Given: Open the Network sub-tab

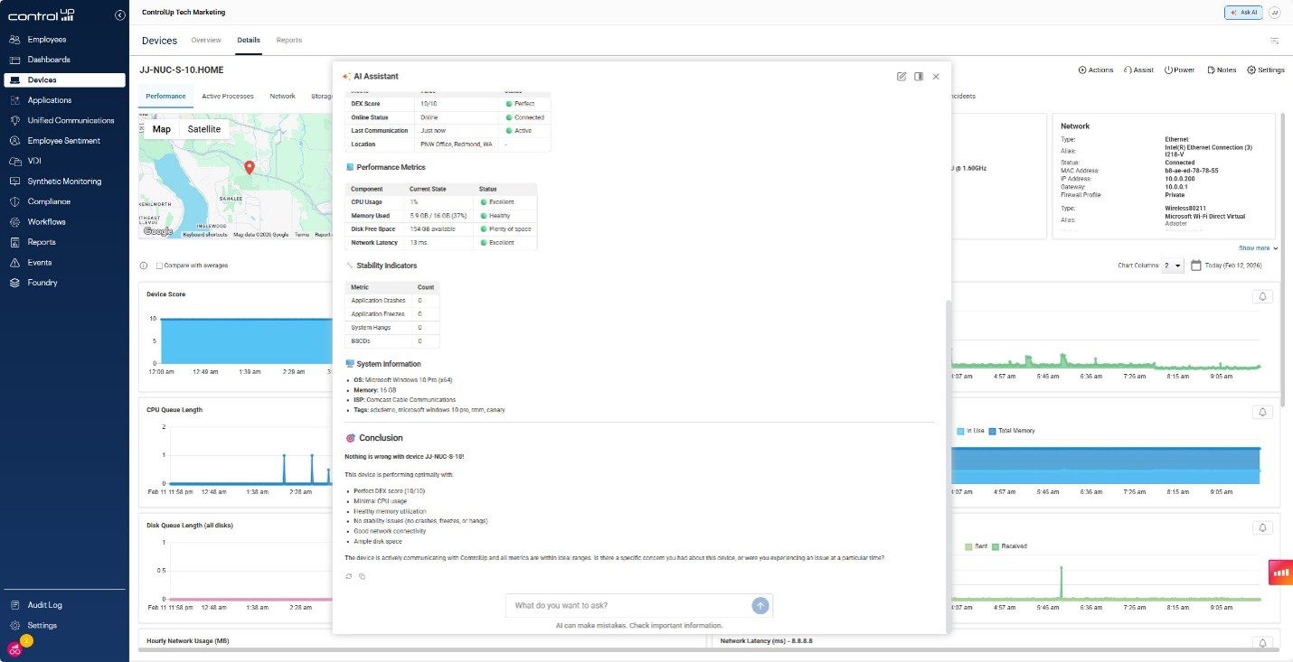Looking at the screenshot, I should point(282,96).
